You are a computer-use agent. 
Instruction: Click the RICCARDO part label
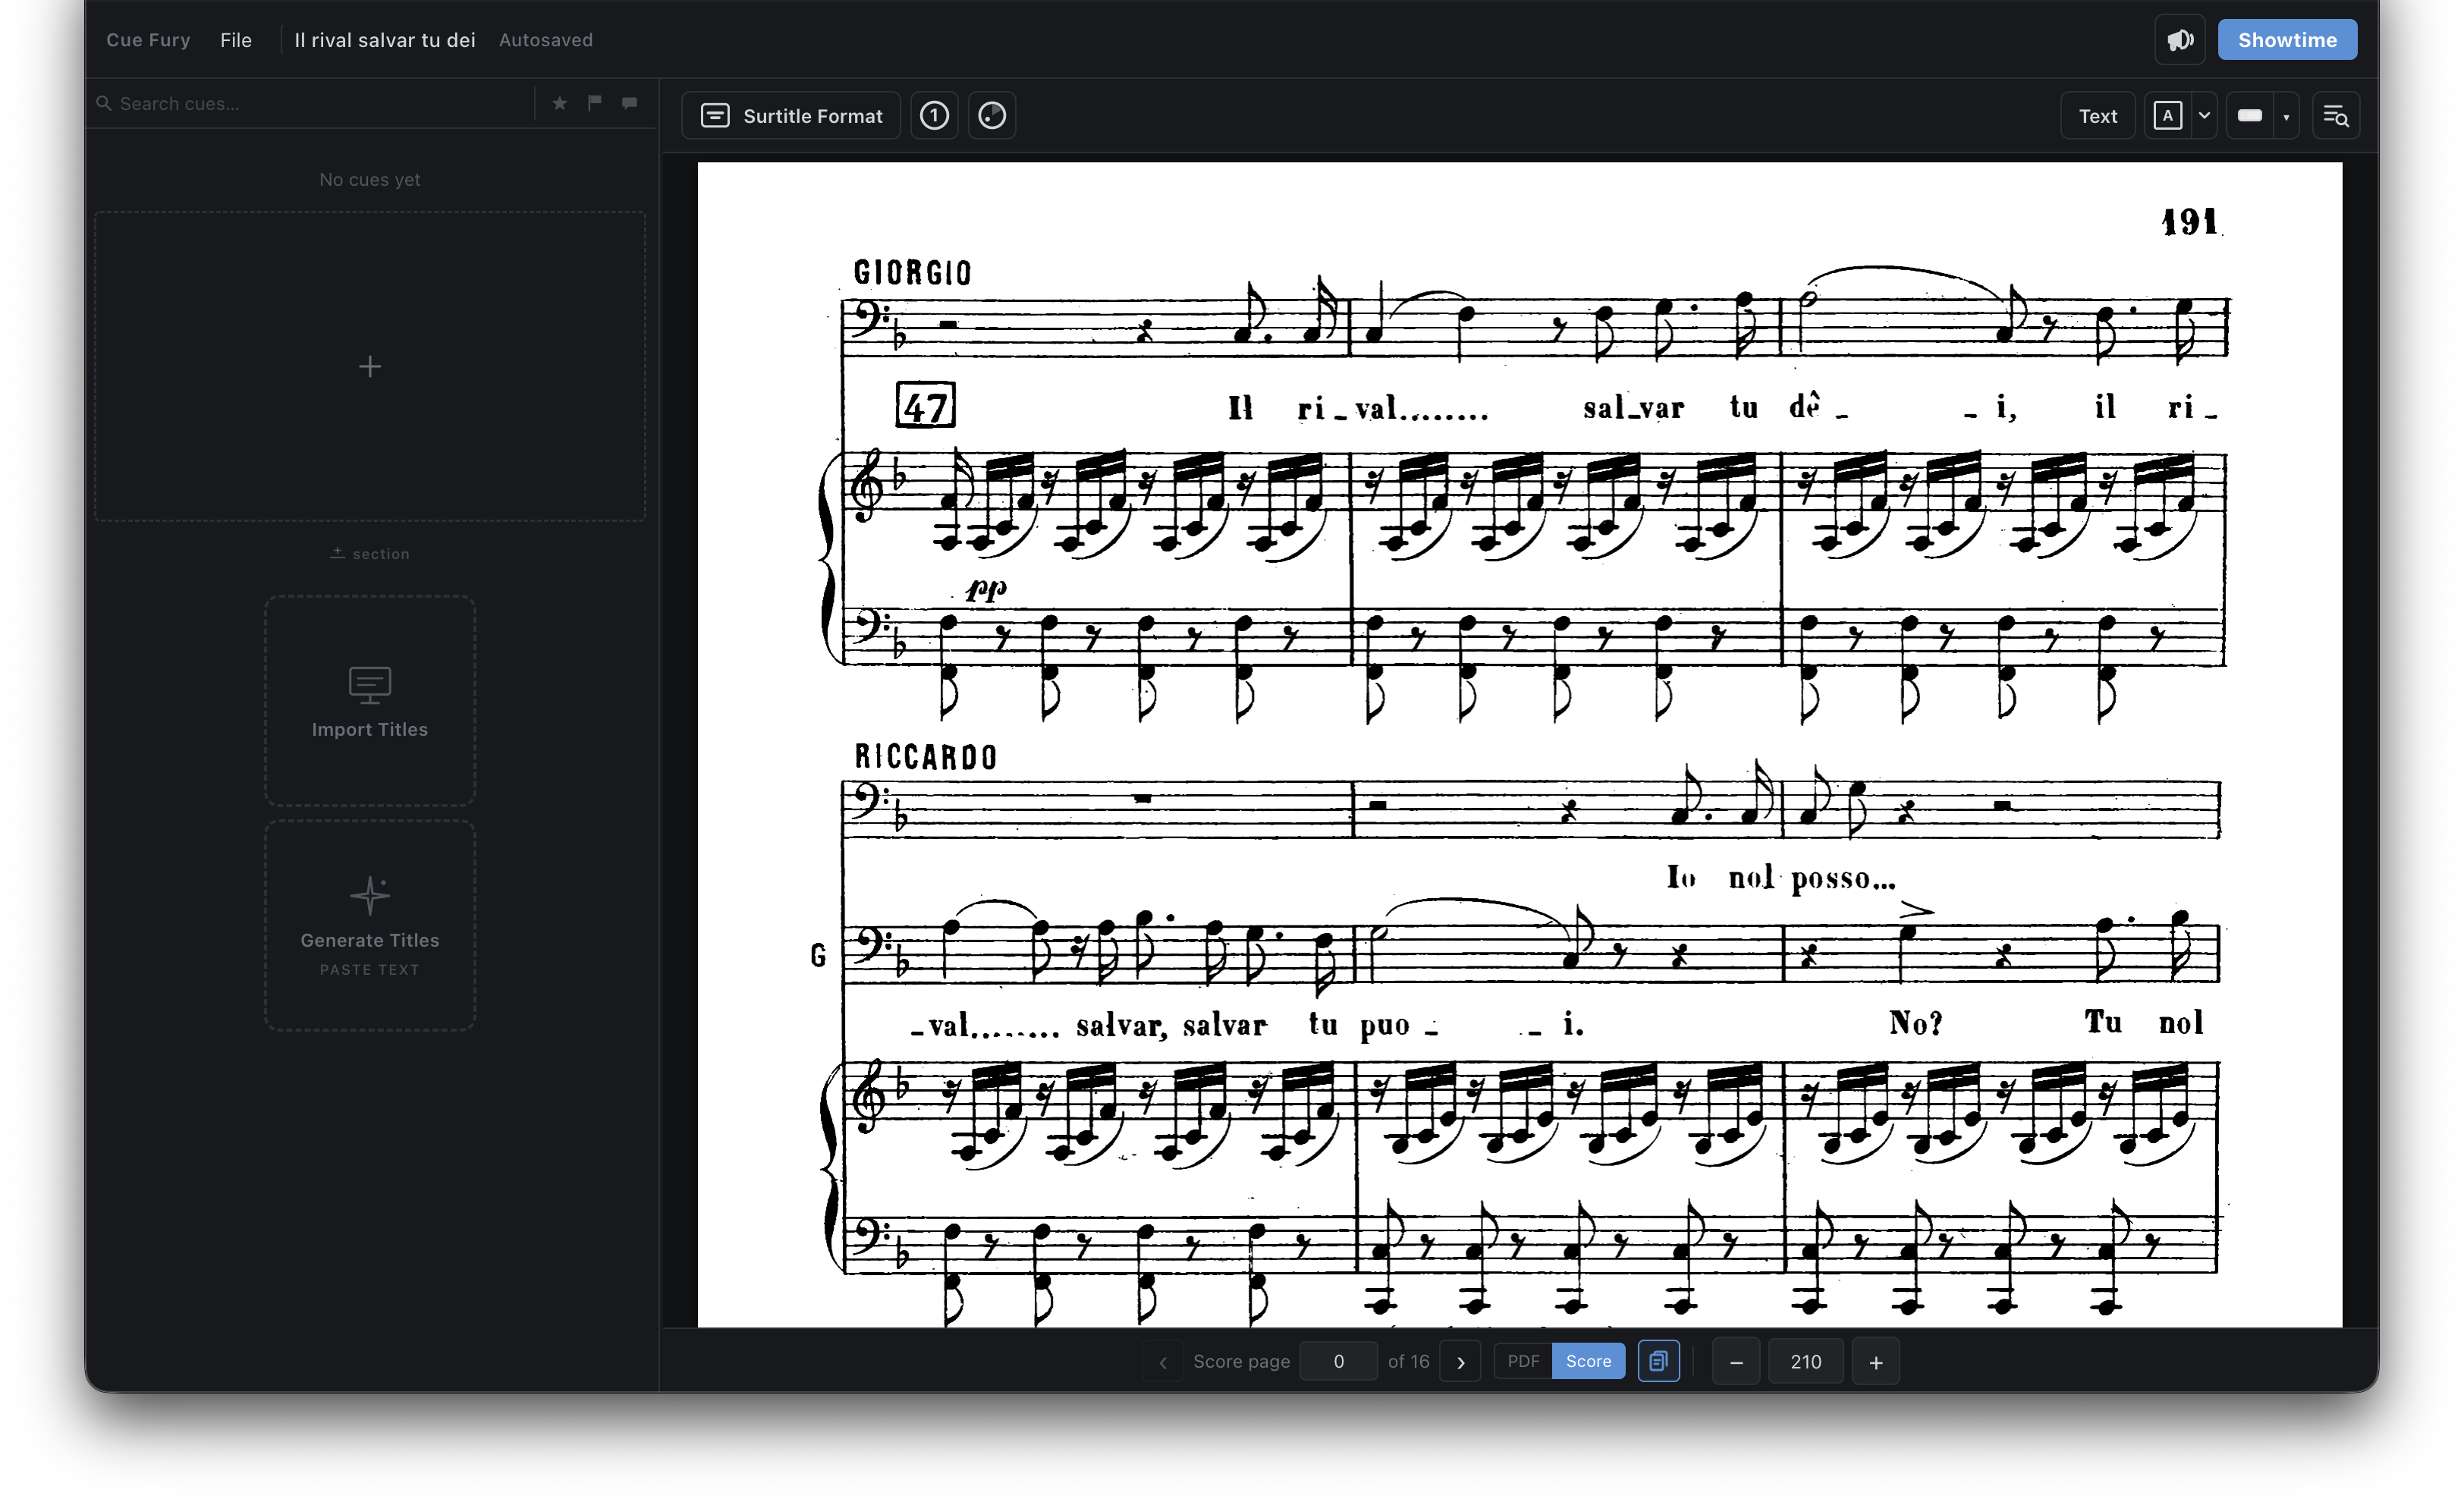(x=926, y=757)
